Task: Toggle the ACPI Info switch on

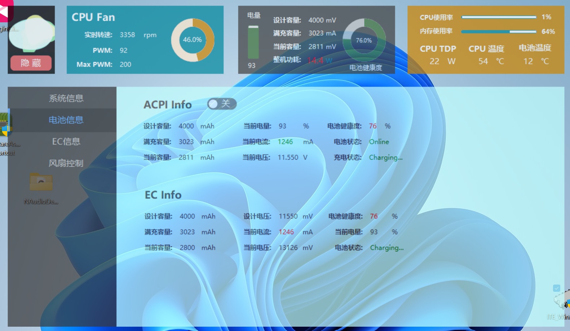Action: tap(221, 104)
